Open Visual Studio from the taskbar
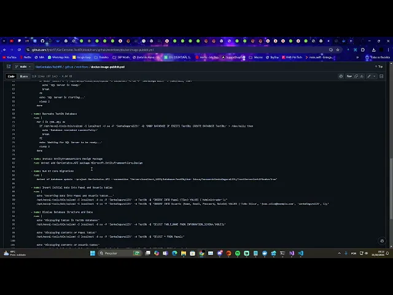Screen dimensions: 393x295 (x=292, y=253)
